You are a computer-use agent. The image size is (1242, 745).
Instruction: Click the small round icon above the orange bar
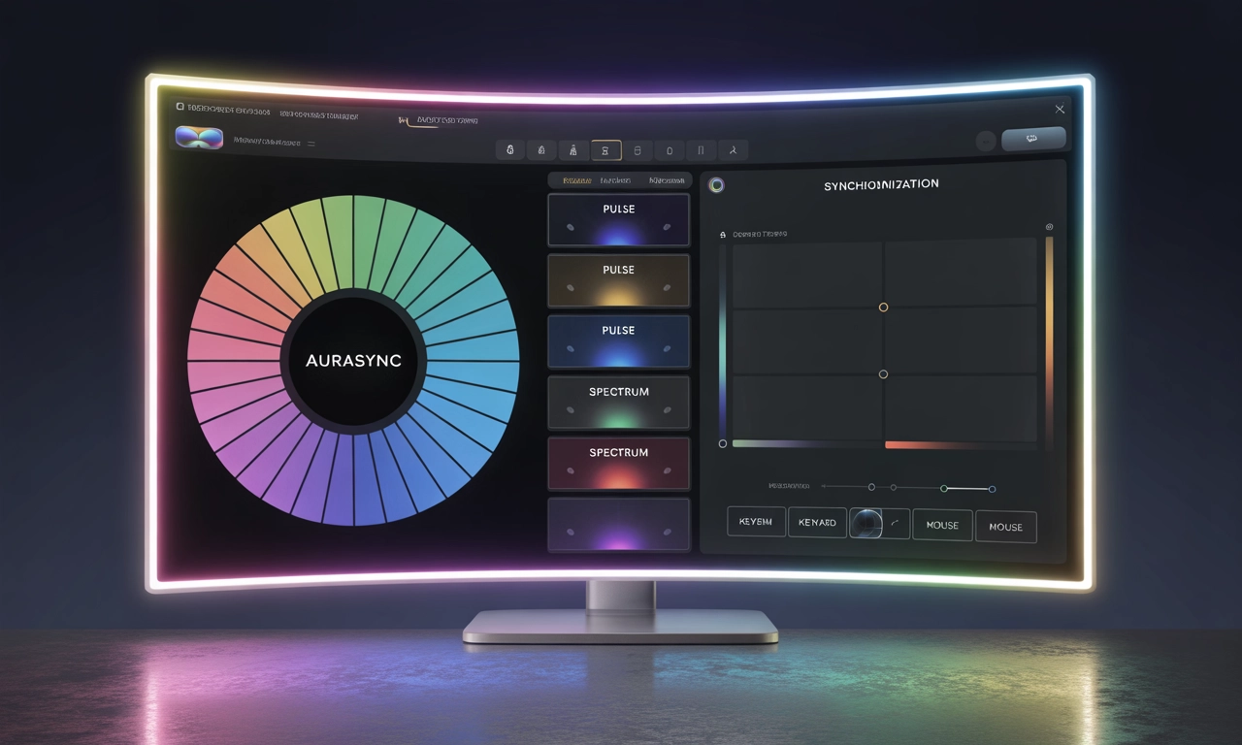pos(1049,227)
